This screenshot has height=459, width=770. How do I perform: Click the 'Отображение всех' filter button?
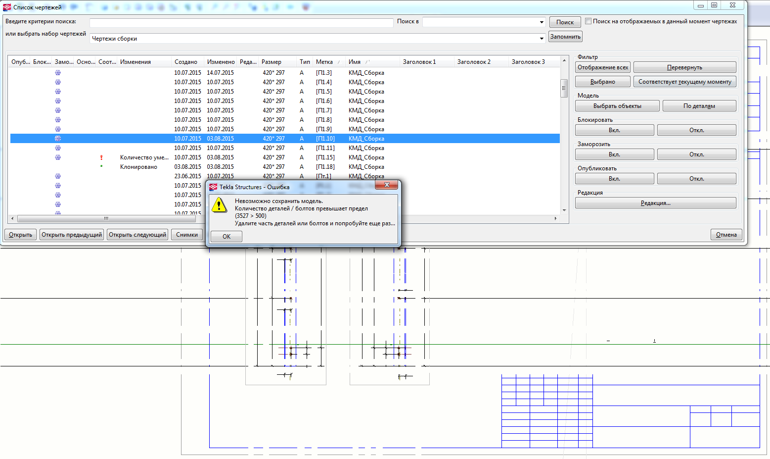[x=602, y=67]
